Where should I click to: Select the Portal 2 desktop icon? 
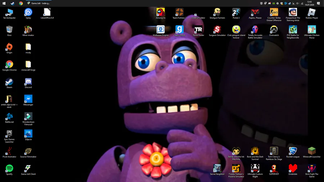236,14
